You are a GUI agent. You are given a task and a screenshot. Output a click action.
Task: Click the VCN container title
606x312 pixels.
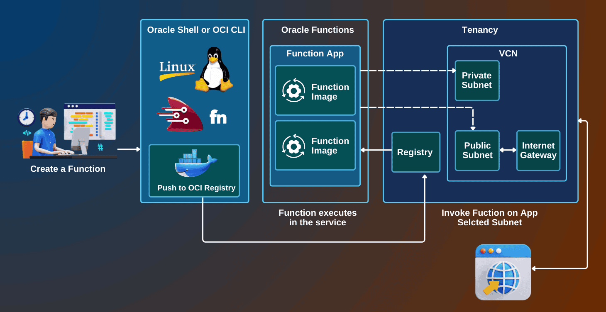click(x=508, y=54)
